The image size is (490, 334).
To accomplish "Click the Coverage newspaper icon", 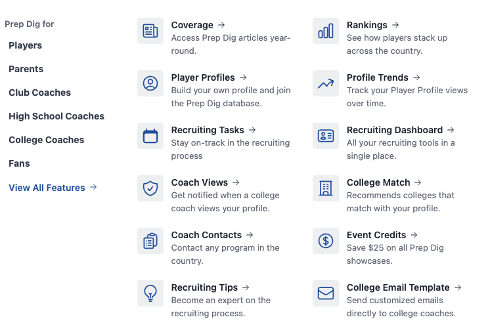I will pos(150,31).
